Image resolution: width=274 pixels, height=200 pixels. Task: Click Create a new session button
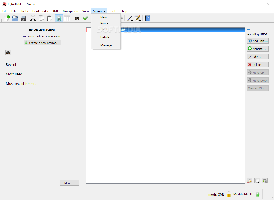click(x=42, y=43)
